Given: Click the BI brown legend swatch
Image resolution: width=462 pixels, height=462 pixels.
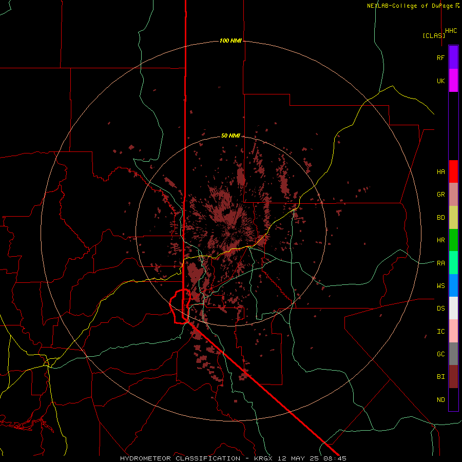Looking at the screenshot, I should pyautogui.click(x=453, y=377).
